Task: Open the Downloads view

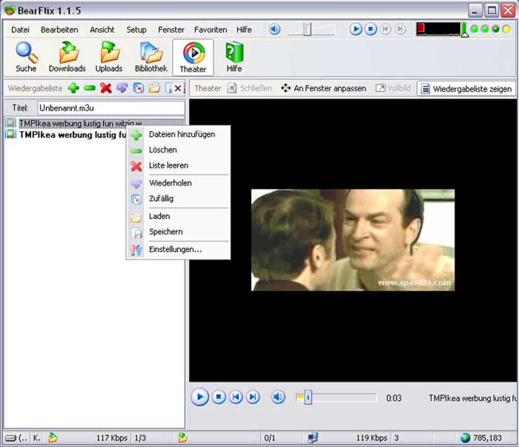Action: [67, 57]
